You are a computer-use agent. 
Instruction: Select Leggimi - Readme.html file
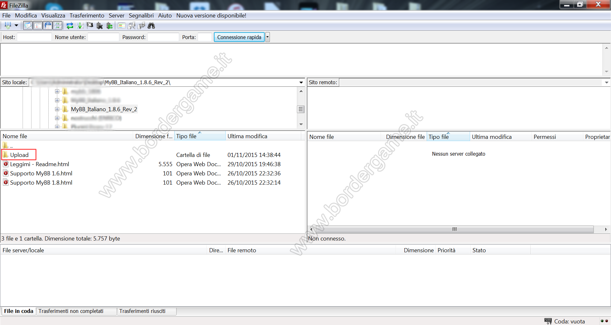(39, 164)
